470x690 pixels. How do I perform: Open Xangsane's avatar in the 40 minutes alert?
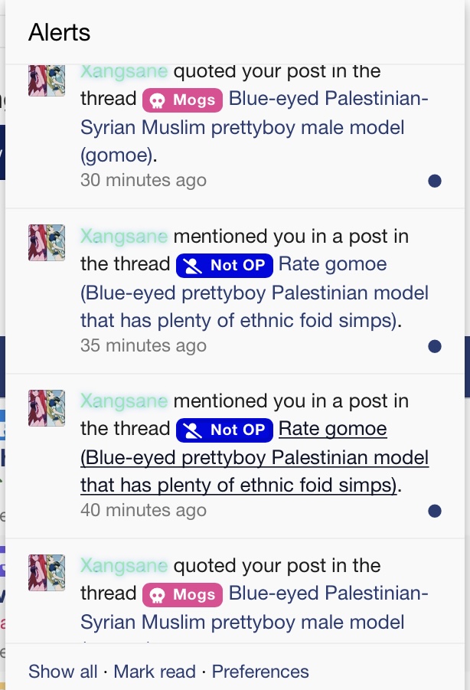coord(47,407)
